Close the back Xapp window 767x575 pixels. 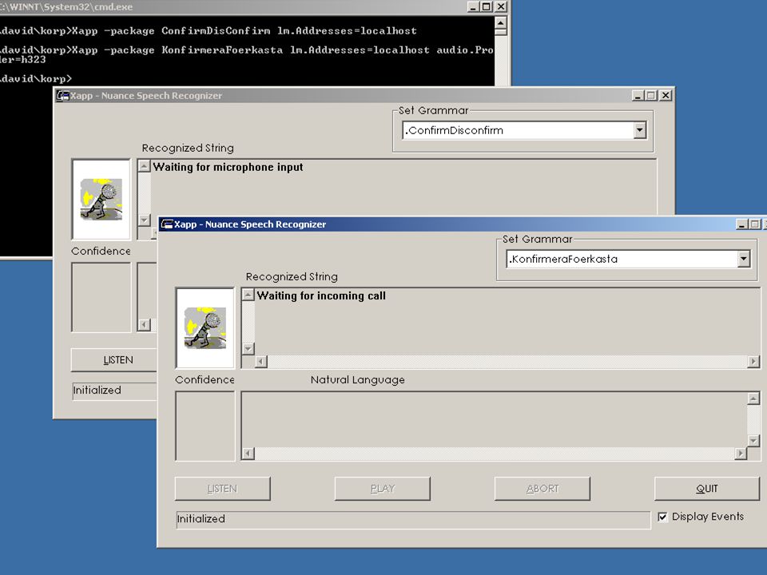pyautogui.click(x=666, y=95)
